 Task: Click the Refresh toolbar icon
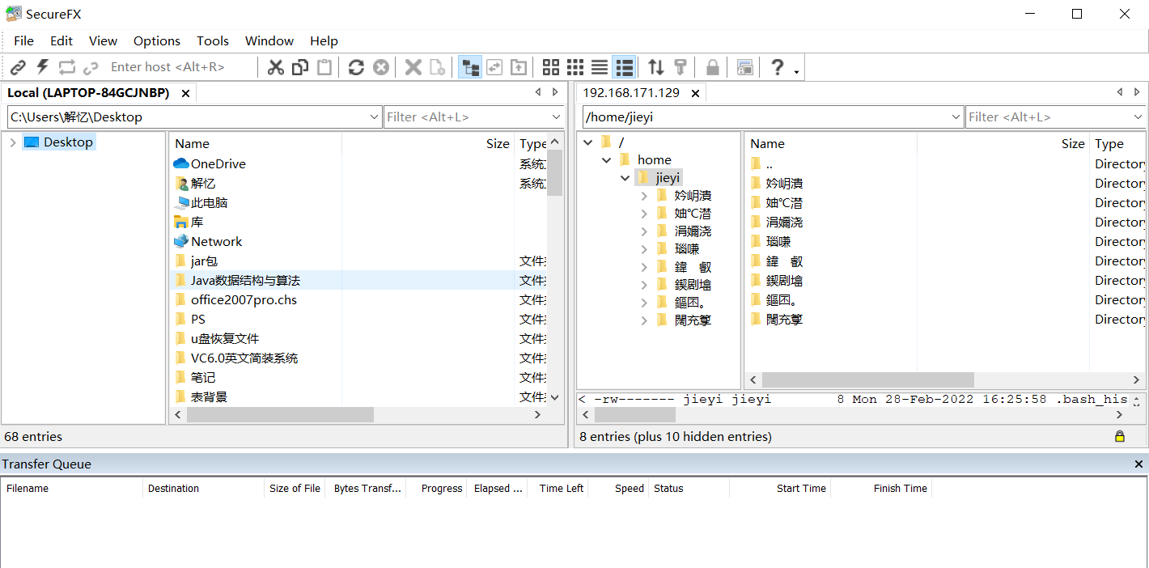coord(356,67)
